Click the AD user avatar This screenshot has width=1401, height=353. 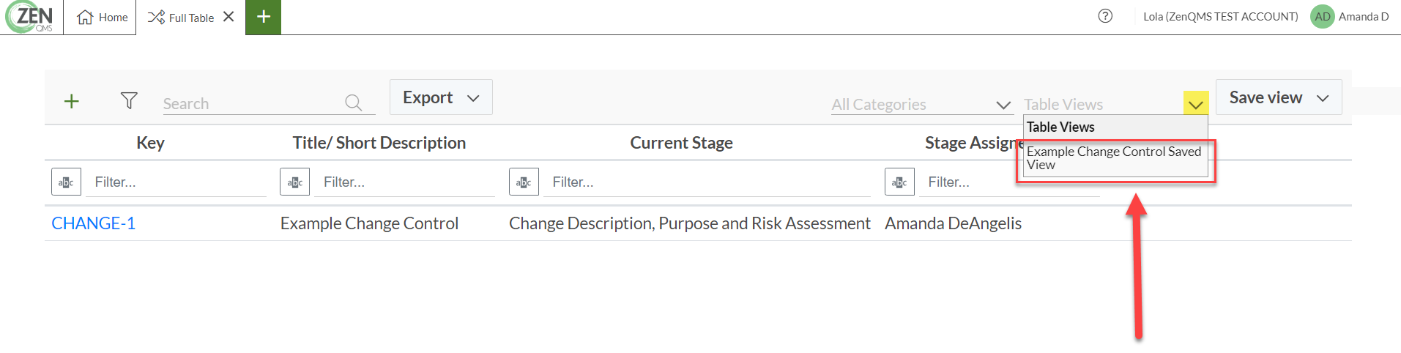pyautogui.click(x=1322, y=17)
